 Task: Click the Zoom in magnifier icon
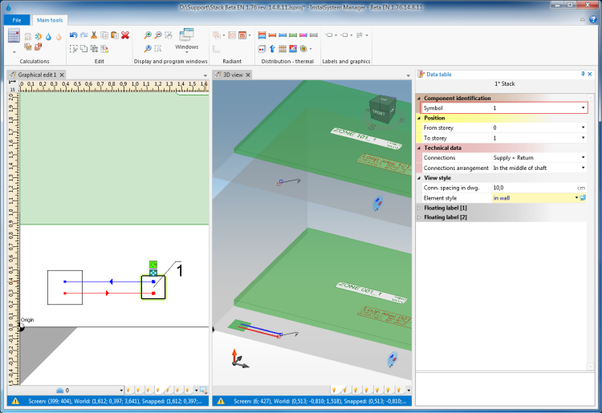(148, 35)
